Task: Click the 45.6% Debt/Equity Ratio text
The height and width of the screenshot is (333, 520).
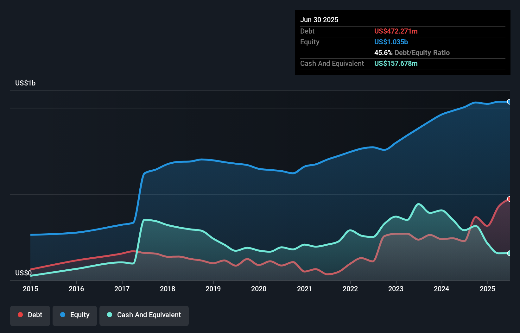Action: tap(412, 53)
